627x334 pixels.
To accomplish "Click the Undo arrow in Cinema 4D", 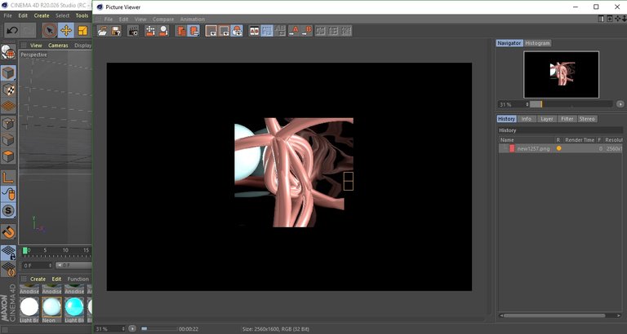I will 13,30.
